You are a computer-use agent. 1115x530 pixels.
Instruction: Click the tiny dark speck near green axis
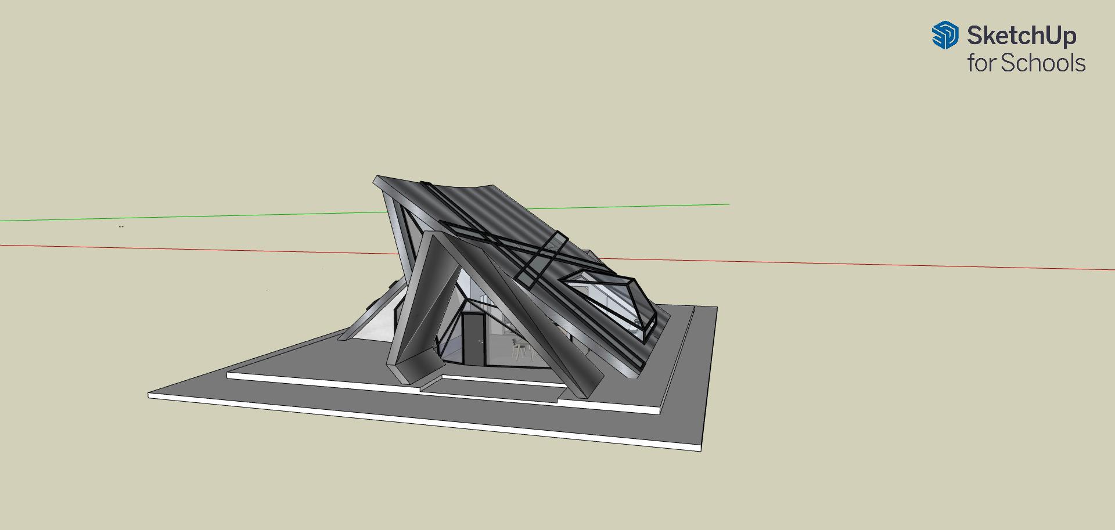pyautogui.click(x=121, y=226)
